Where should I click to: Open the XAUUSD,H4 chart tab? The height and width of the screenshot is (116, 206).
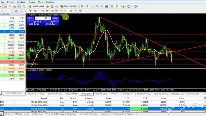(128, 94)
